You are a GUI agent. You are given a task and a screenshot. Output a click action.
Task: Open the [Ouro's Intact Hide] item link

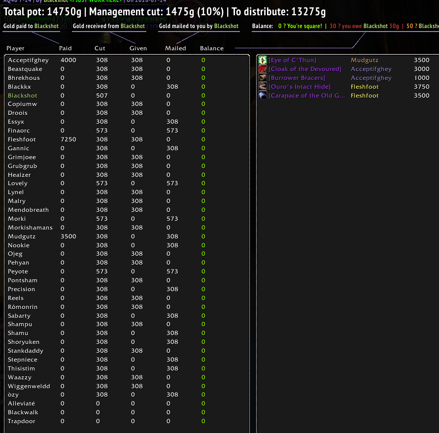point(300,87)
